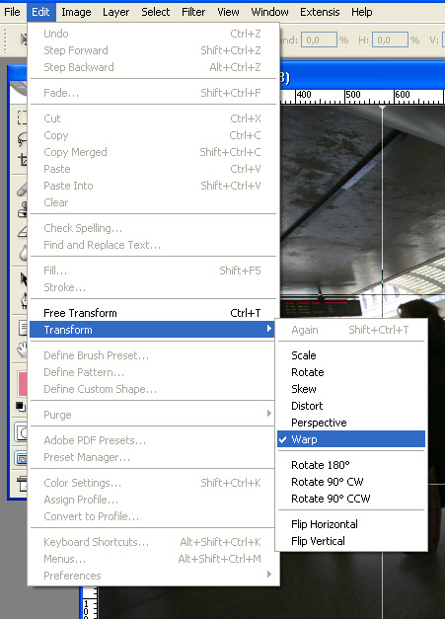Screen dimensions: 445x619
Task: Expand the Preferences submenu arrow
Action: pyautogui.click(x=269, y=574)
